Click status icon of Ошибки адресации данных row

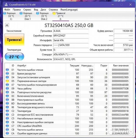(7, 133)
